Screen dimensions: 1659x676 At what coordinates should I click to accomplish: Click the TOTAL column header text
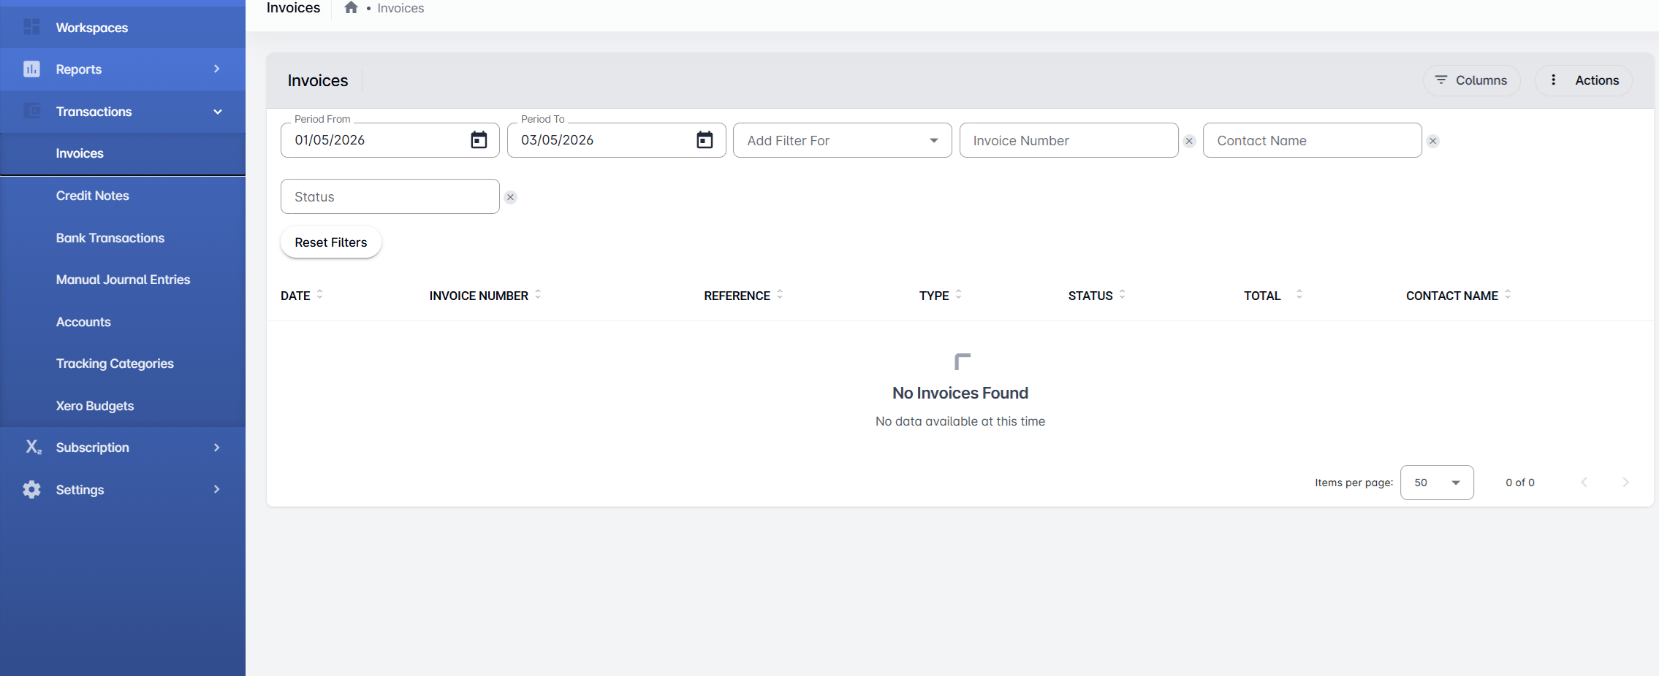coord(1262,296)
